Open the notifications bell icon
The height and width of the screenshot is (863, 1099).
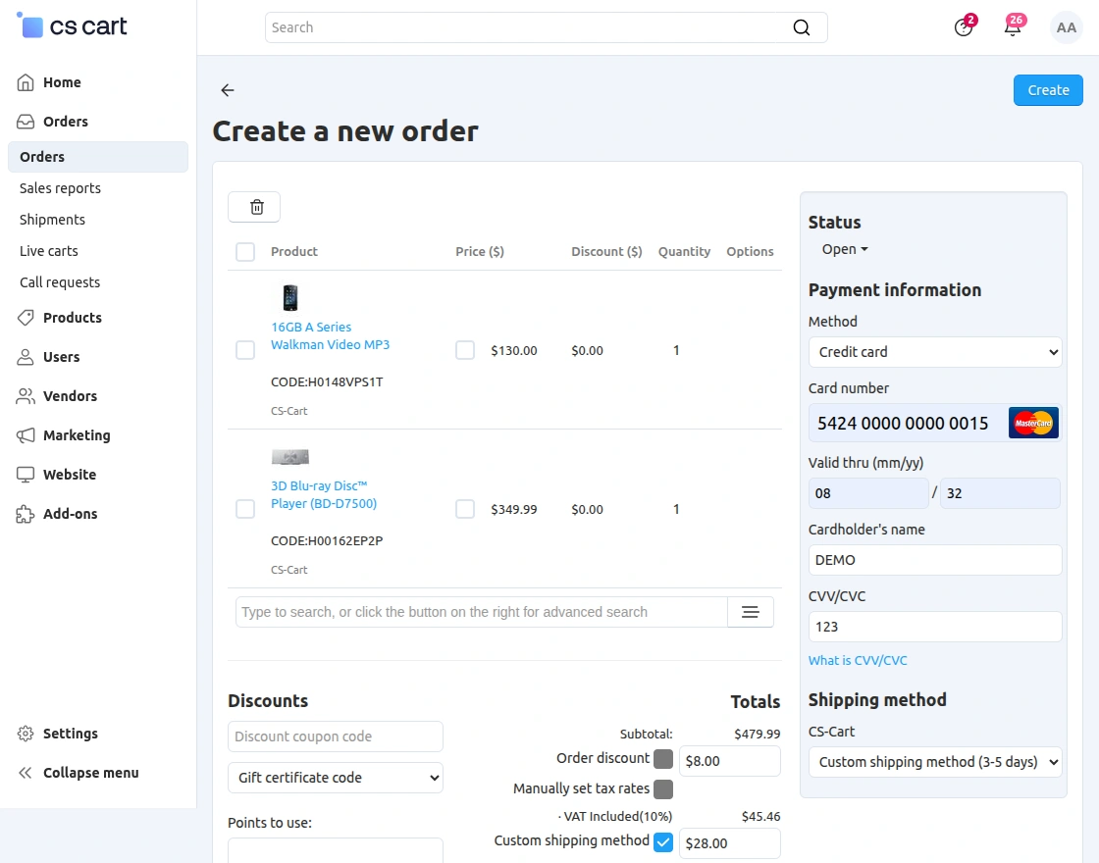click(1013, 26)
